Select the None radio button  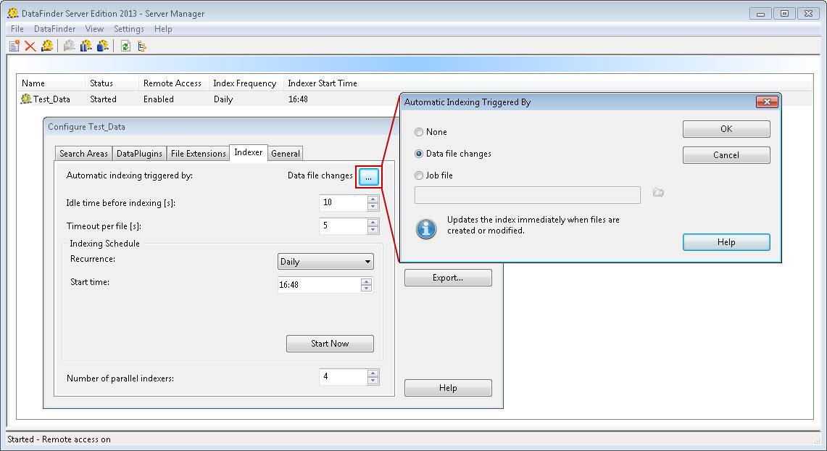pos(419,132)
